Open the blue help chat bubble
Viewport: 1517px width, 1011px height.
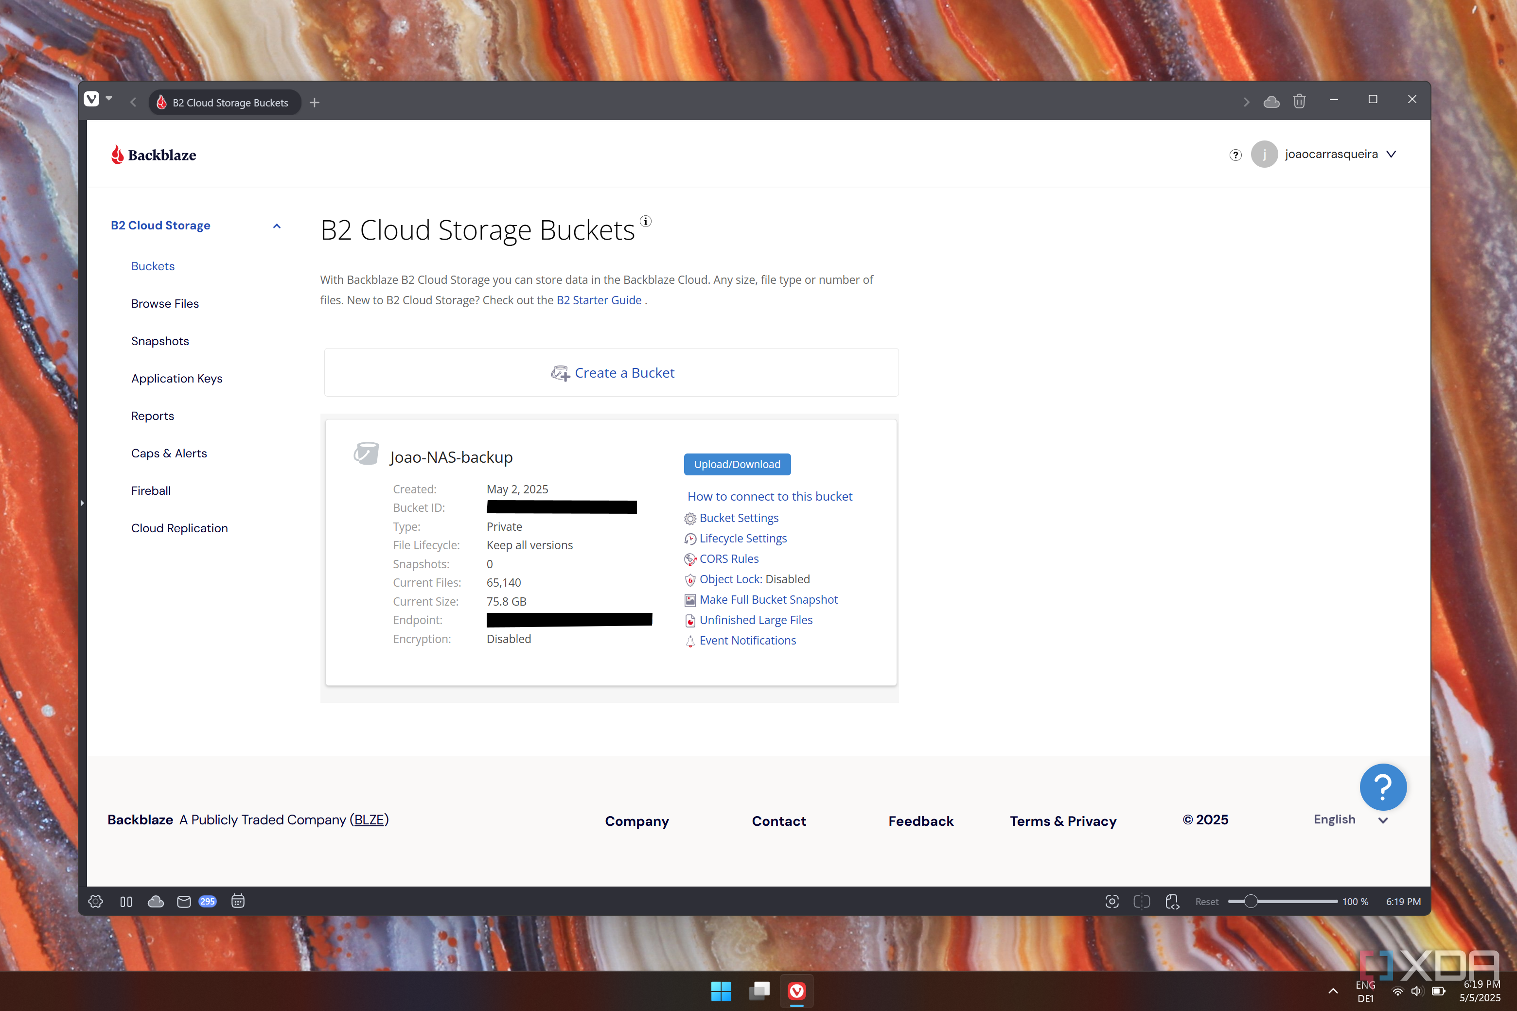tap(1383, 786)
